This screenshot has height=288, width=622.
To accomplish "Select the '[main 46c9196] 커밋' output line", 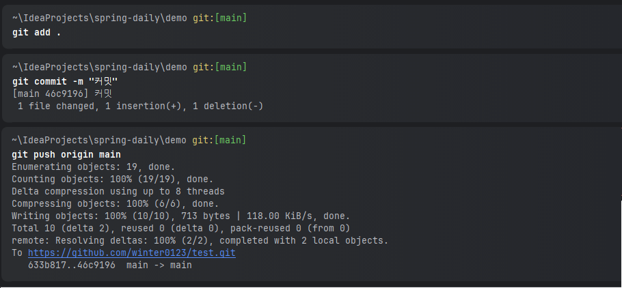I will pos(62,94).
